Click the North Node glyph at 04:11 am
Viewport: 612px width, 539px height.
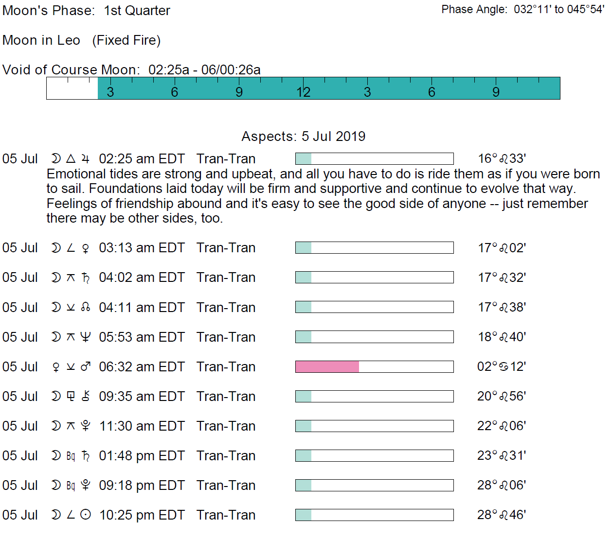tap(86, 308)
